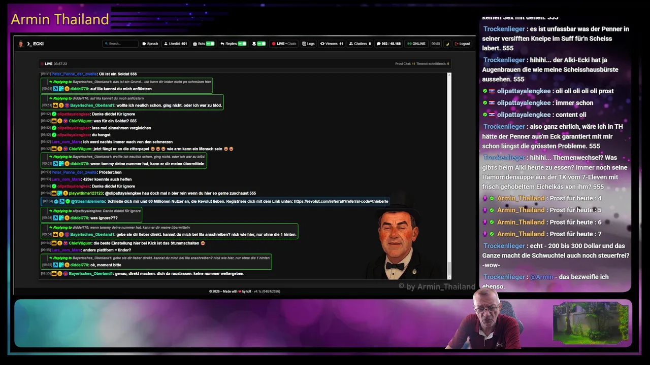Click 'olipattayalengkee : immer schon' overlay message
Screen dimensions: 650x365
538,103
